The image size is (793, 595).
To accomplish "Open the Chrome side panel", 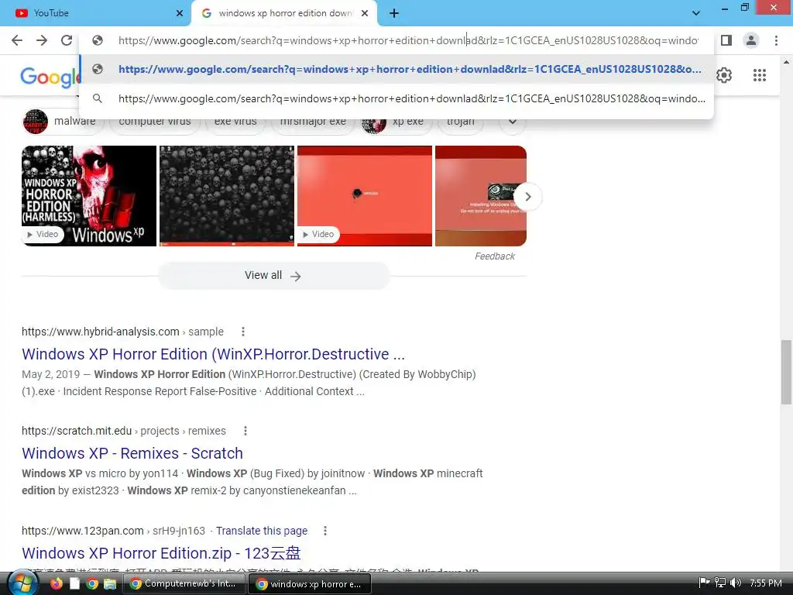I will [x=726, y=40].
